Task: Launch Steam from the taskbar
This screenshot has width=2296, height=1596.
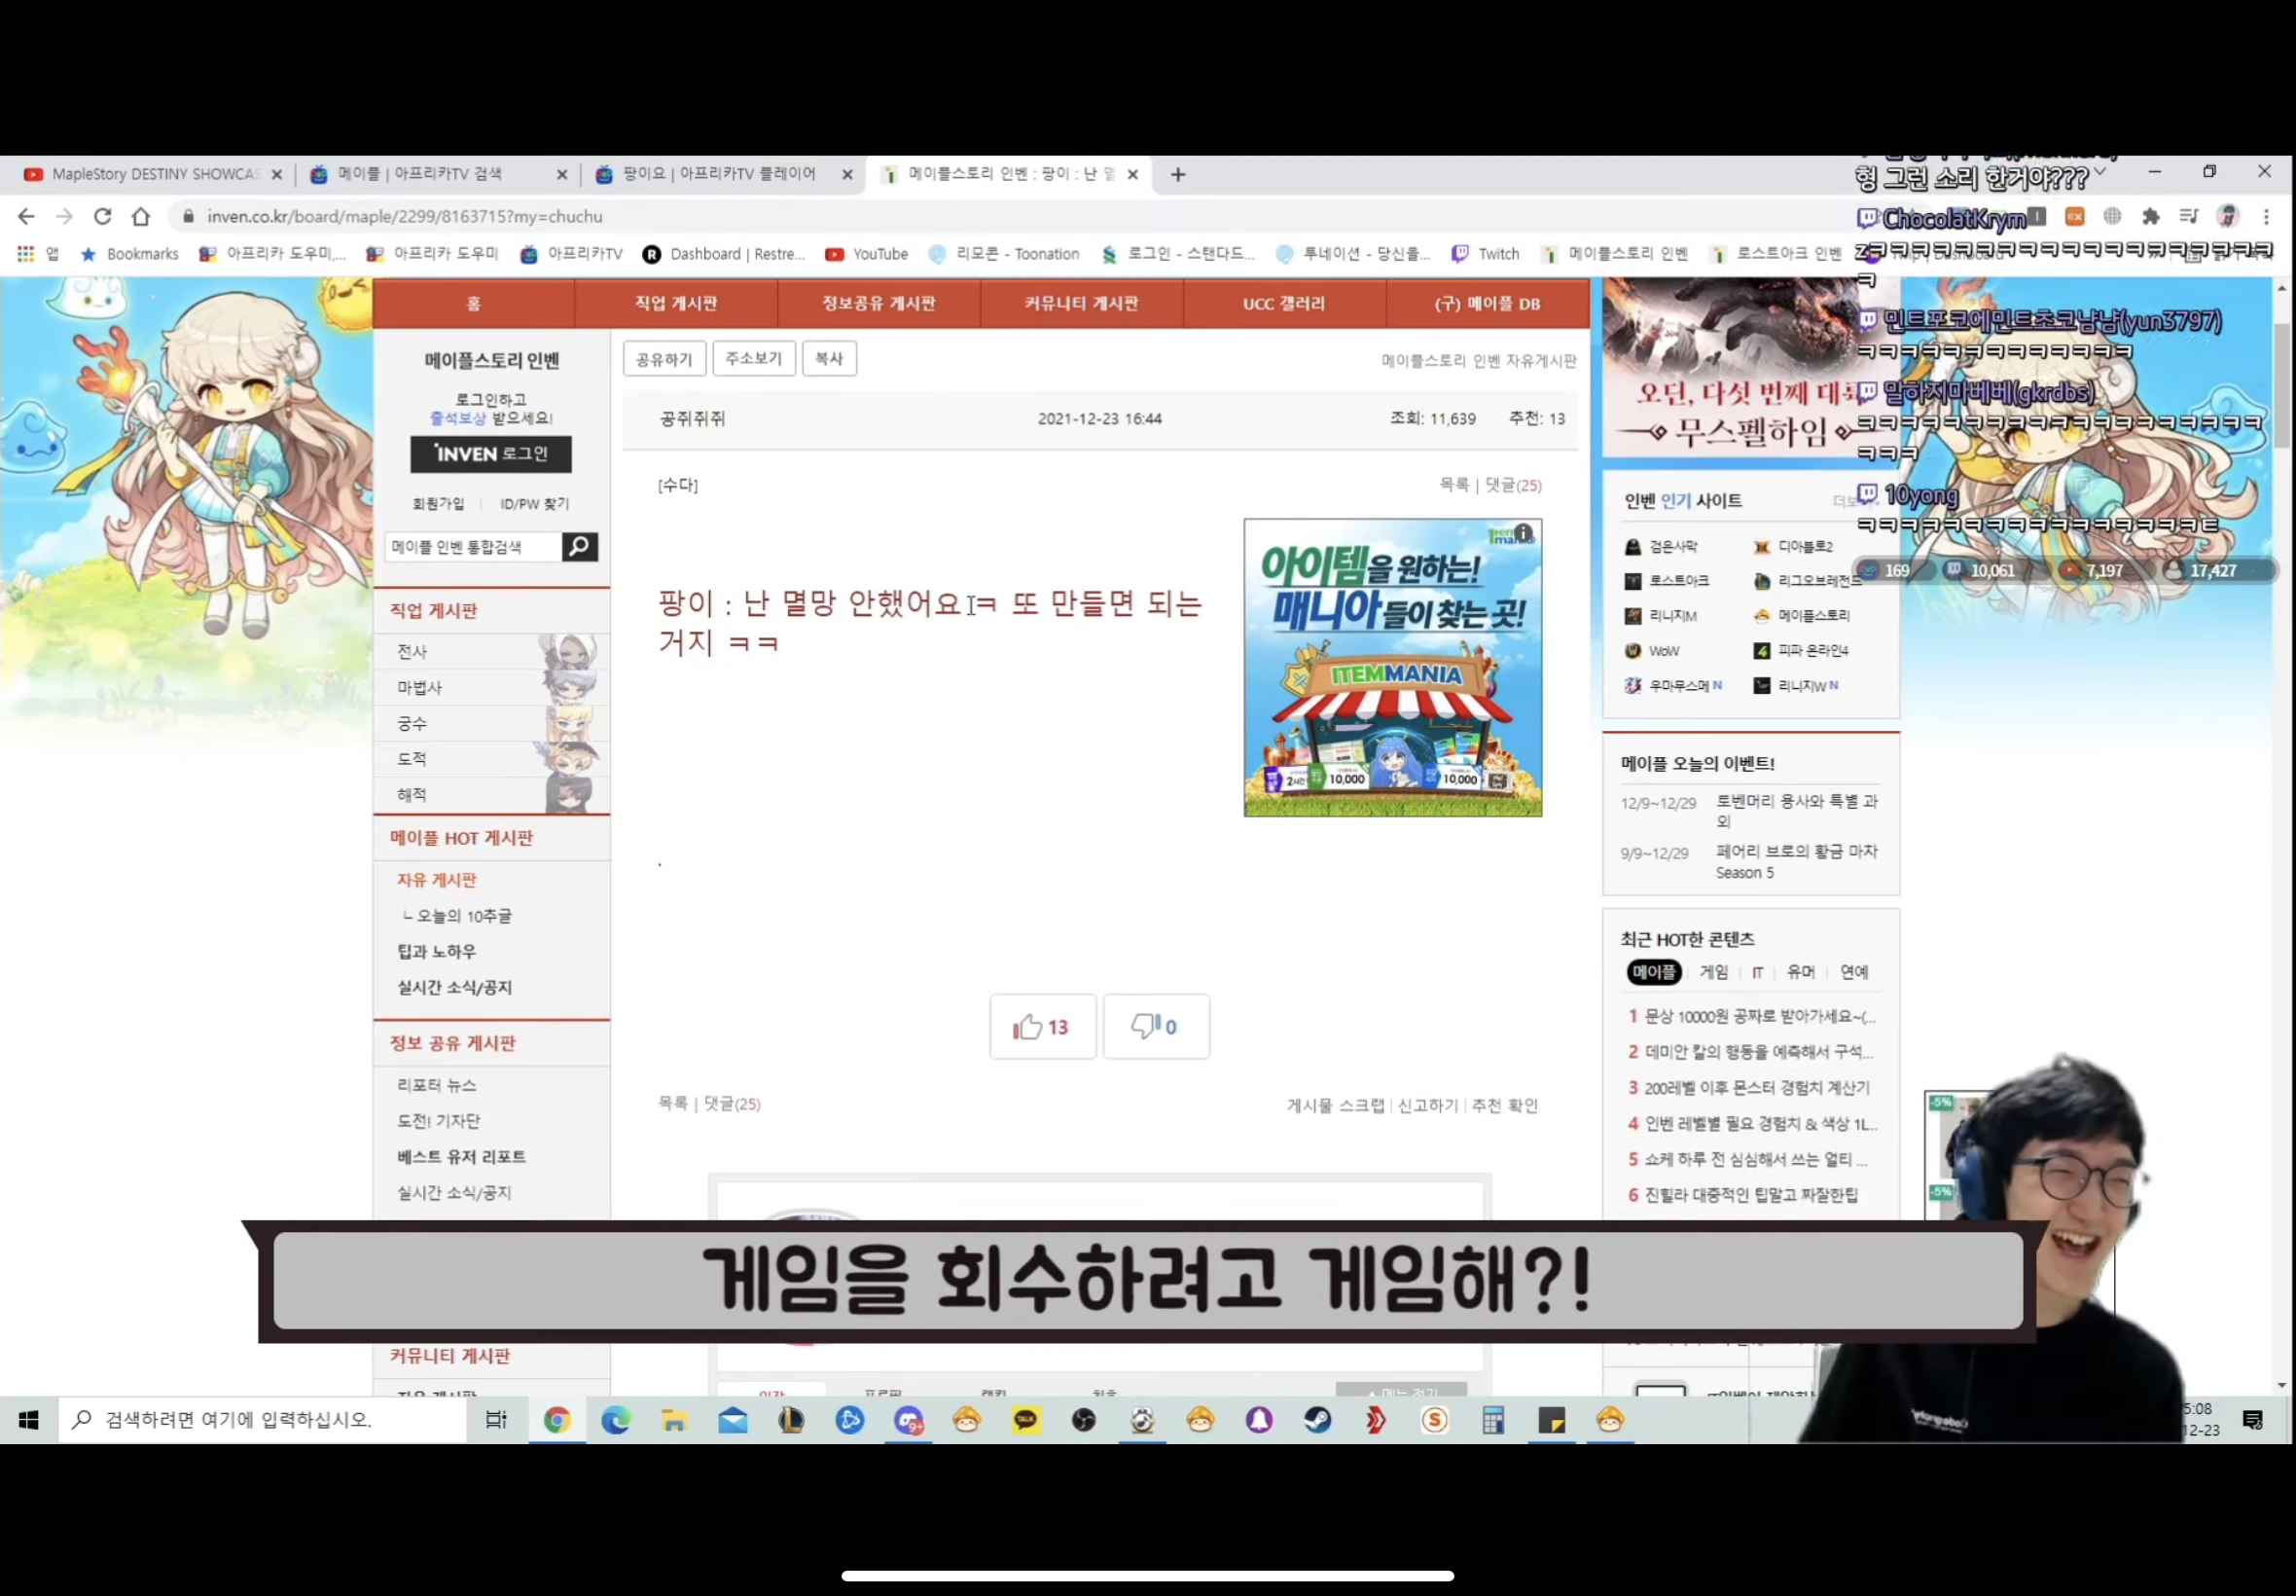Action: coord(1317,1419)
